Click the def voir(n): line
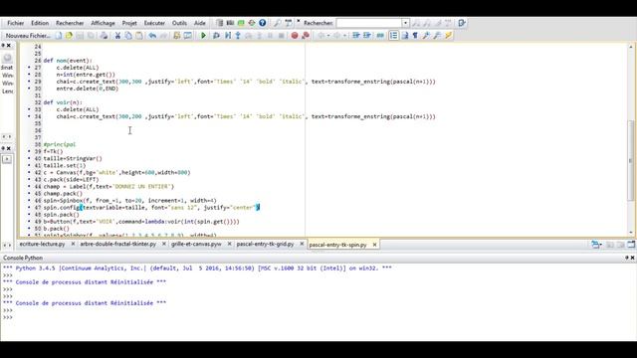The image size is (637, 358). pyautogui.click(x=63, y=102)
